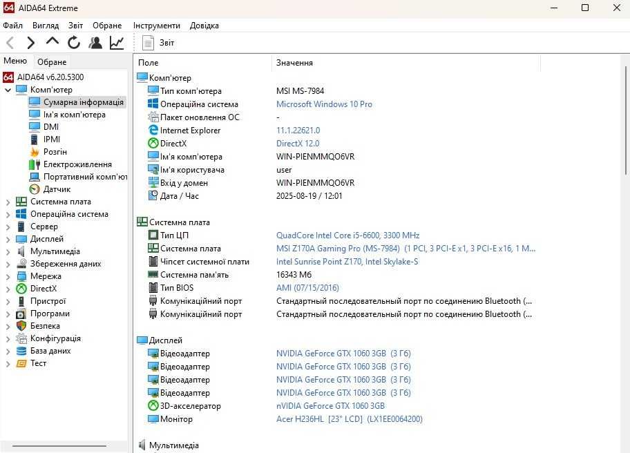
Task: Select Датчик sensor tree item
Action: click(50, 189)
